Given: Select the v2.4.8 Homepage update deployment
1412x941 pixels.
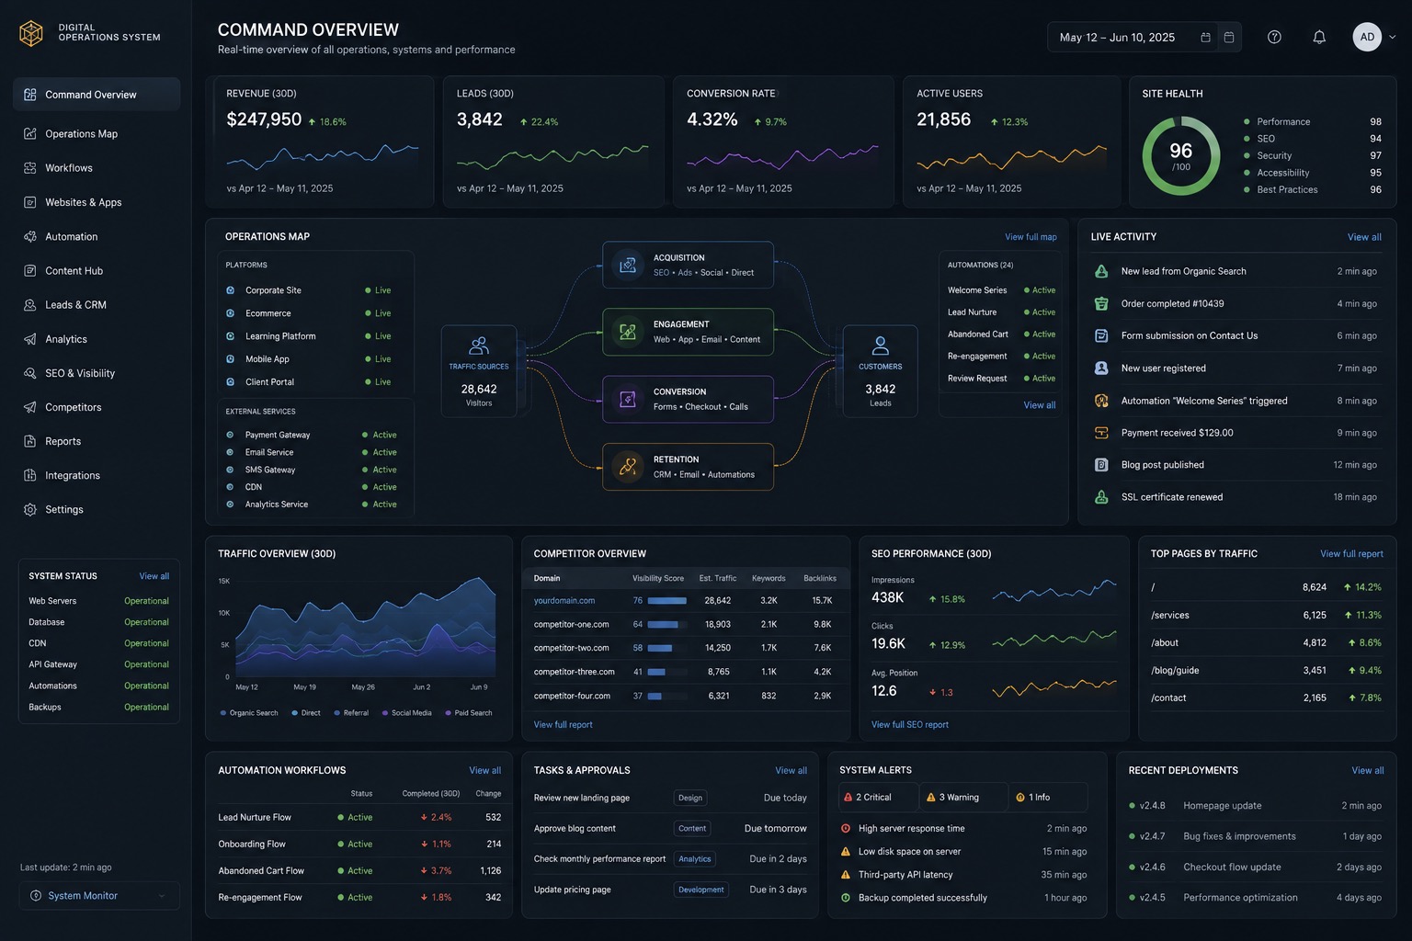Looking at the screenshot, I should pos(1255,806).
